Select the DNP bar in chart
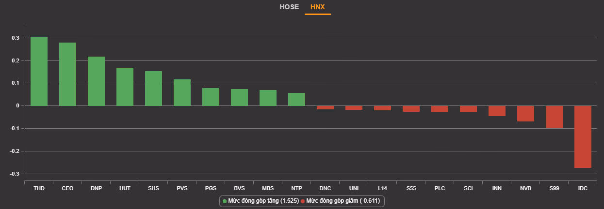Viewport: 604px width, 209px height. point(96,81)
